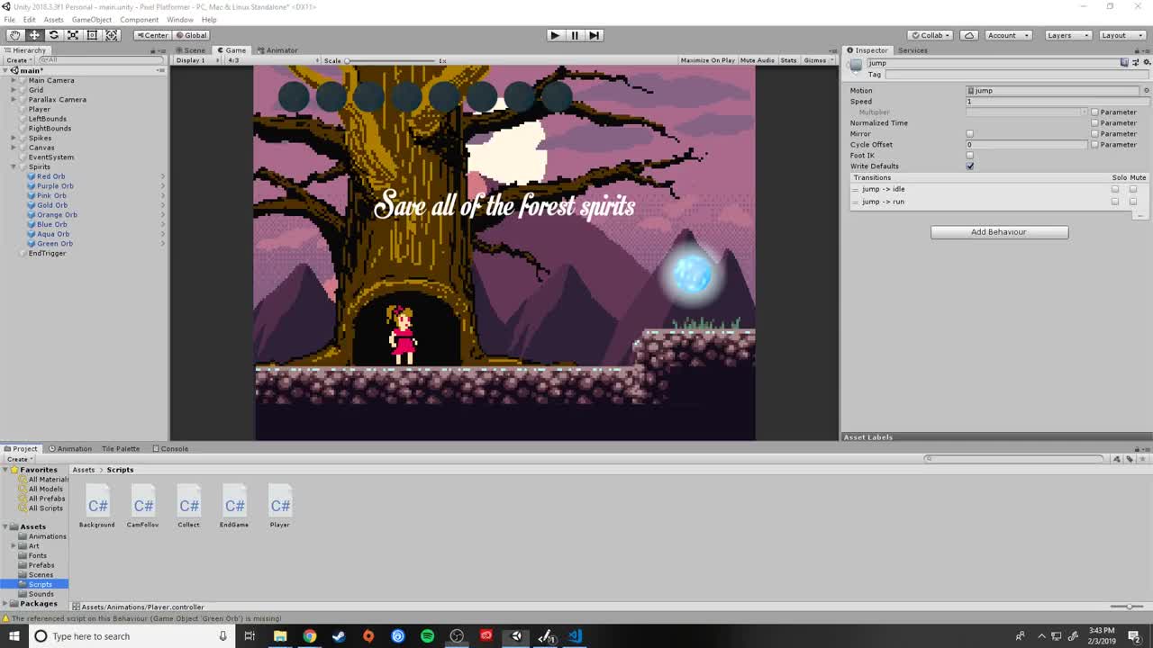Select the combined Transform tool
Viewport: 1153px width, 648px height.
coord(112,35)
